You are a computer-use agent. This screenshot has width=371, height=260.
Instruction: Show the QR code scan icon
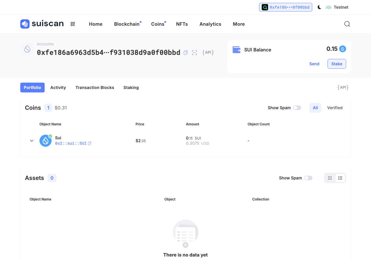click(194, 53)
